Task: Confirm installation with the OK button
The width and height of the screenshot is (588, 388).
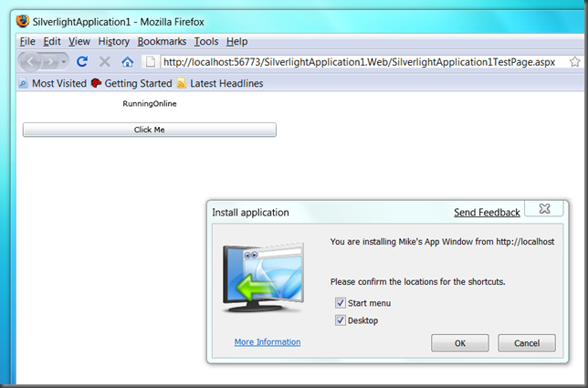Action: tap(460, 343)
